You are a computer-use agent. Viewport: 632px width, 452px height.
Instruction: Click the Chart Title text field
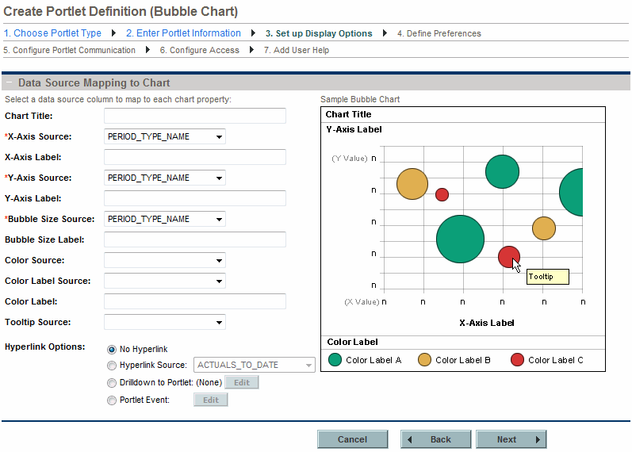(195, 116)
